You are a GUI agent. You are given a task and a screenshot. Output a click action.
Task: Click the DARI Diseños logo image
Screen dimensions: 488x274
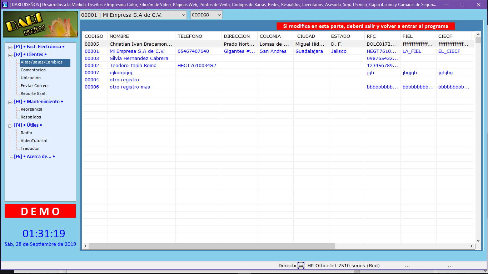[x=40, y=24]
